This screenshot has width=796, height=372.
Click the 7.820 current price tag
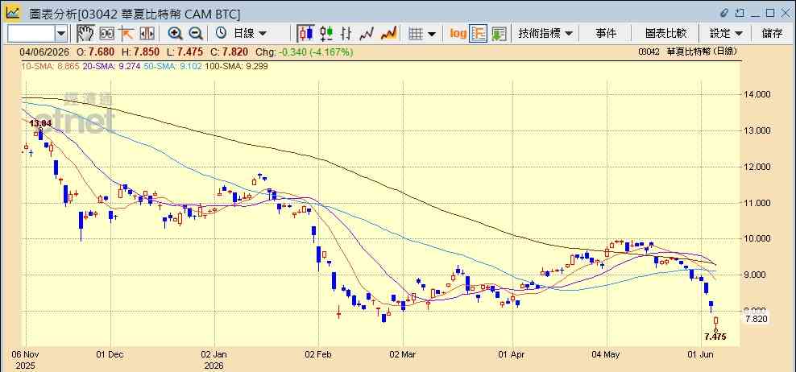[756, 319]
